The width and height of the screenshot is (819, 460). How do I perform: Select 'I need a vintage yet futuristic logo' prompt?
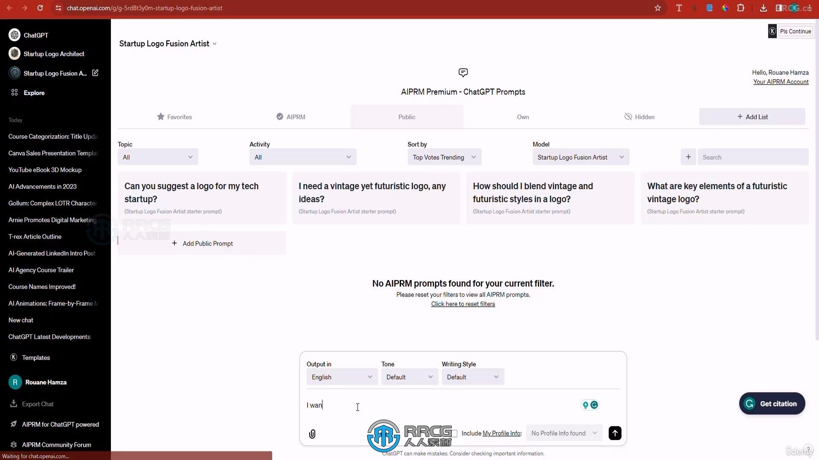376,198
